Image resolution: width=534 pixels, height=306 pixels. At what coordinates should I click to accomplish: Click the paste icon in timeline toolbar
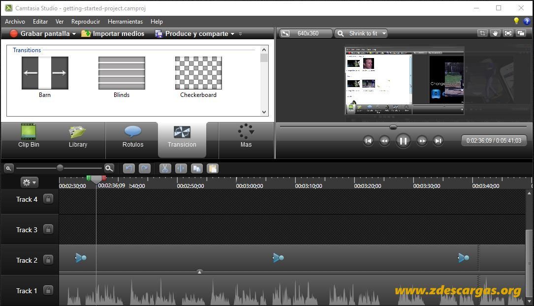click(213, 168)
